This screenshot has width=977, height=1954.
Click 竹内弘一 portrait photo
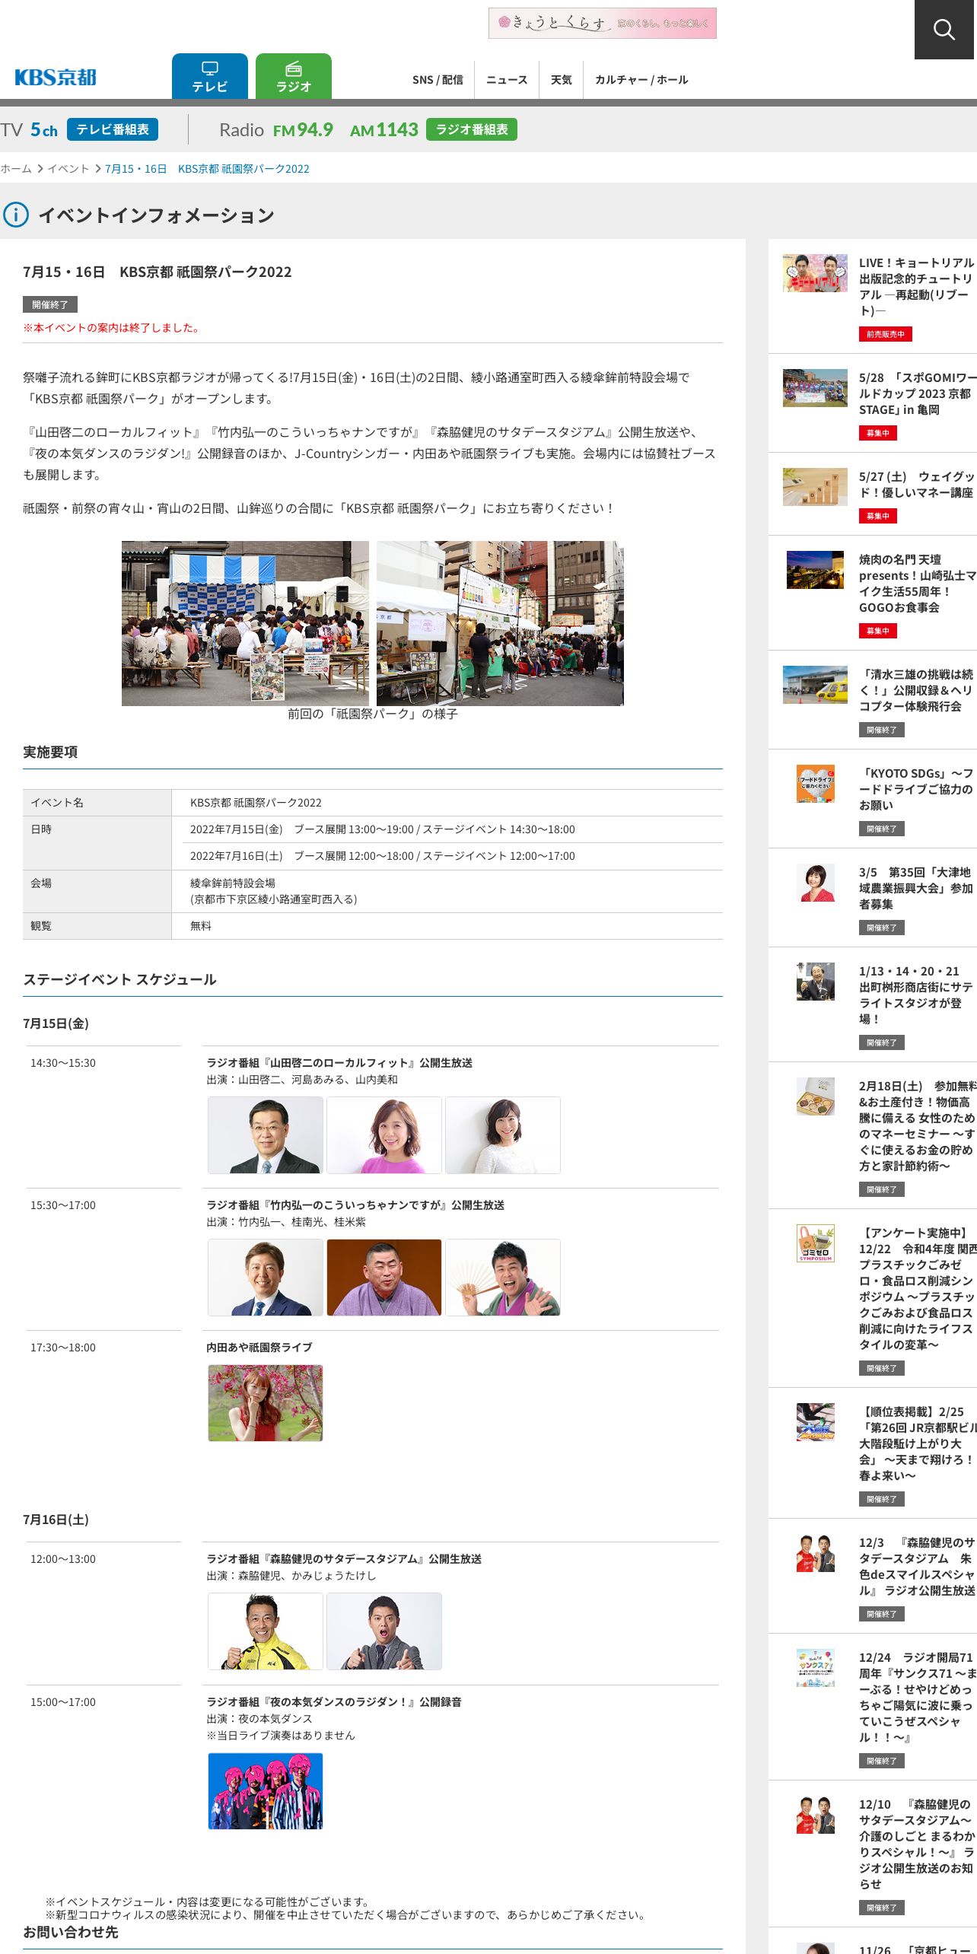point(266,1278)
